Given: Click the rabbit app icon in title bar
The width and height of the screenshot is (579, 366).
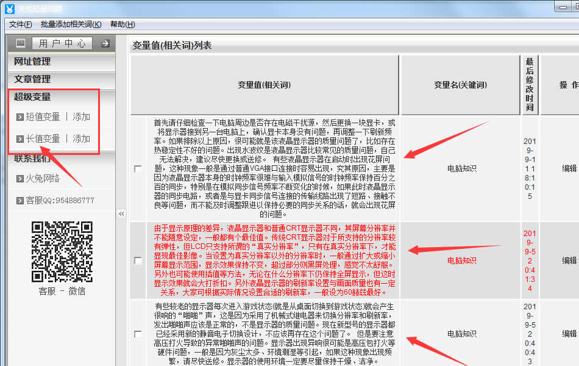Looking at the screenshot, I should coord(10,7).
